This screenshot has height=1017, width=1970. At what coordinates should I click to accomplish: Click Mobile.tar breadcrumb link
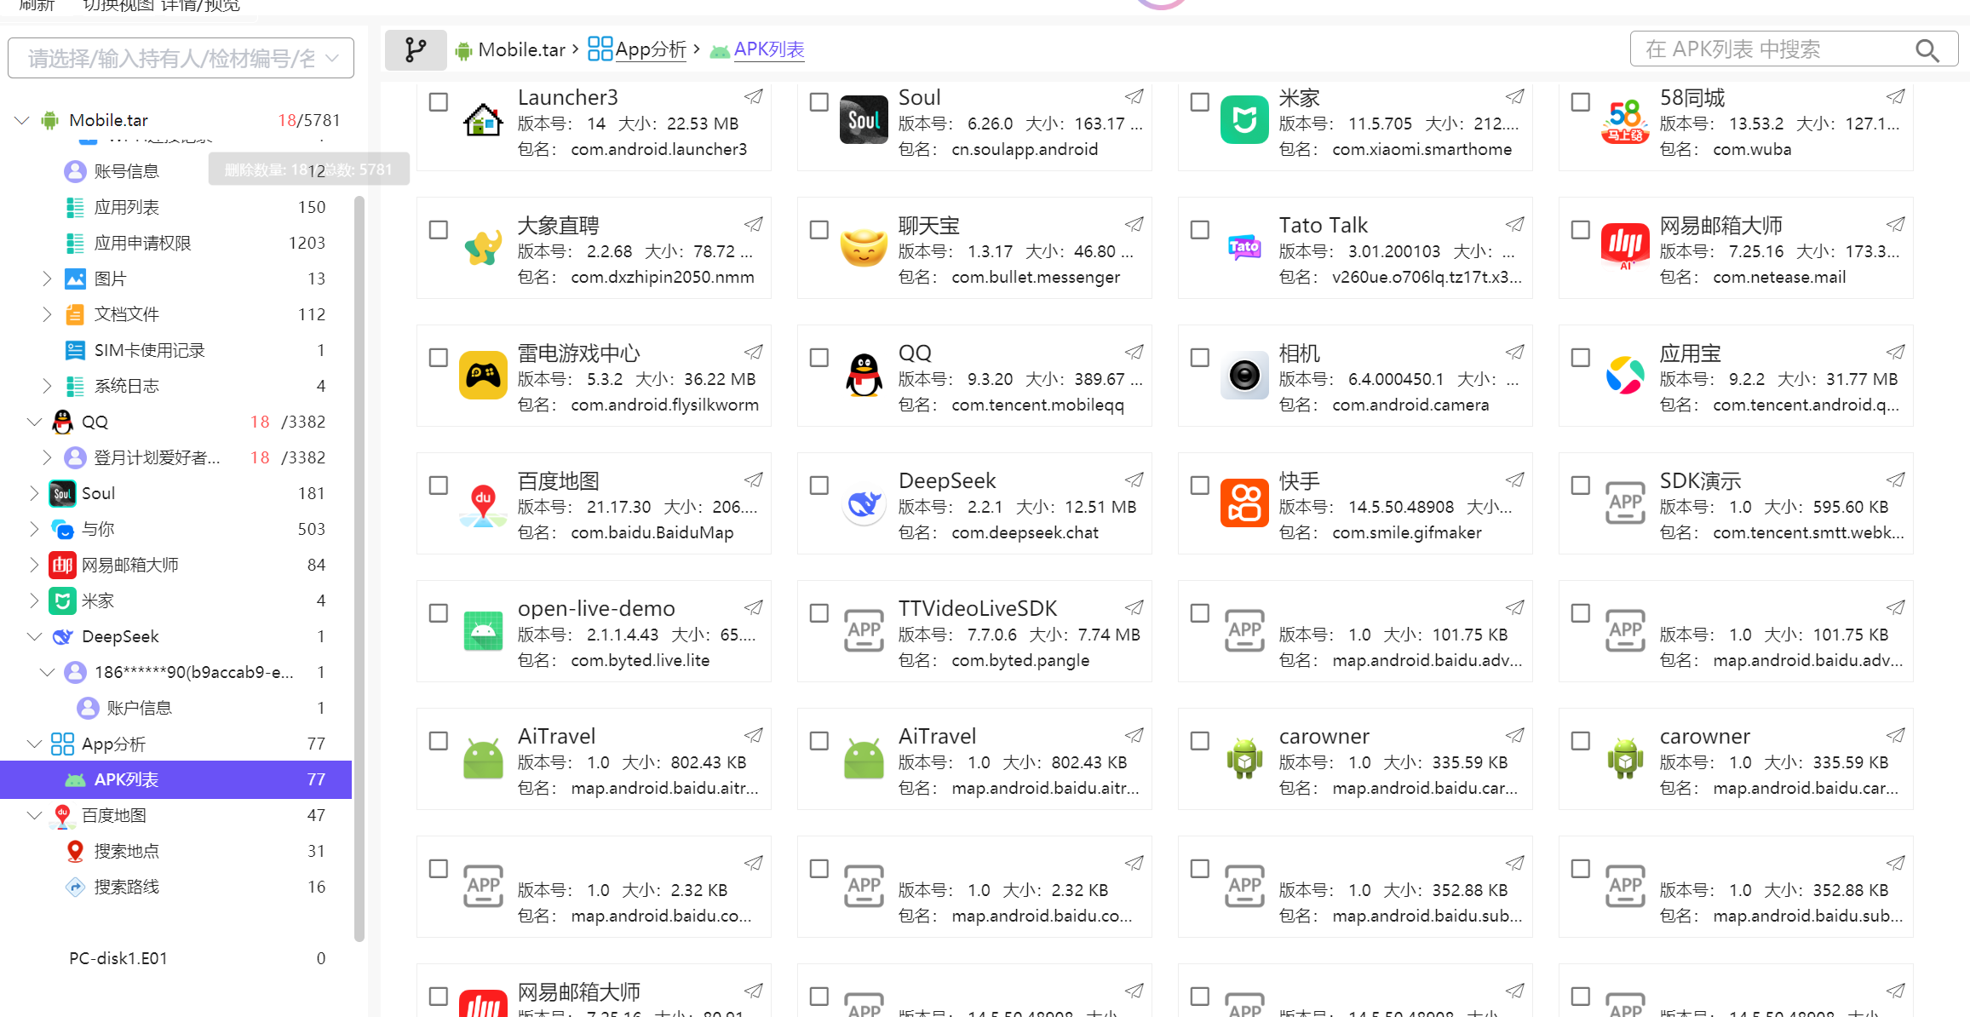pyautogui.click(x=521, y=50)
